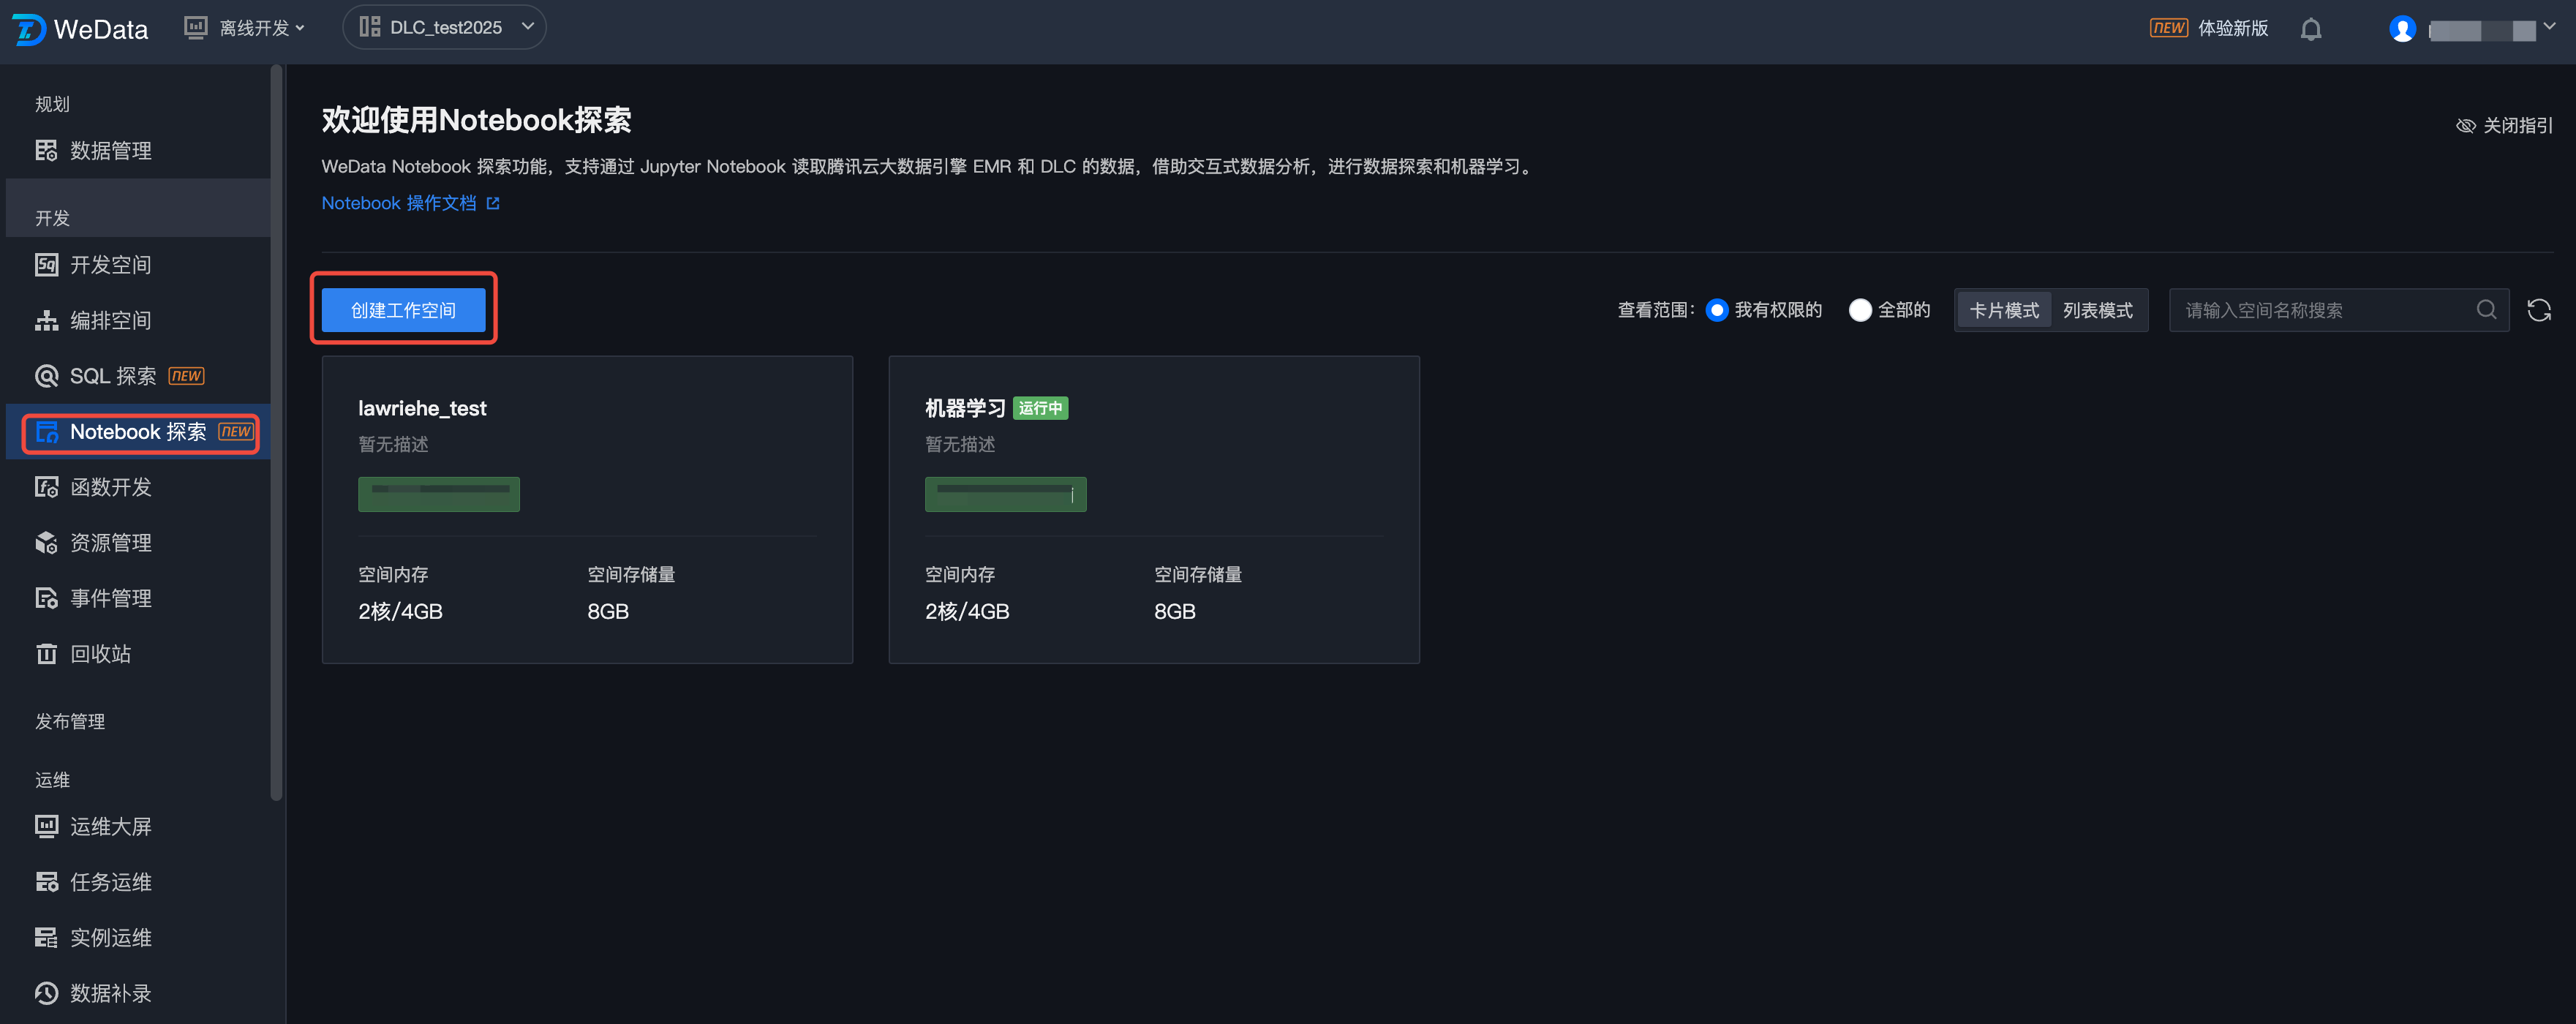Switch to 列表模式 view
The height and width of the screenshot is (1024, 2576).
click(2097, 310)
